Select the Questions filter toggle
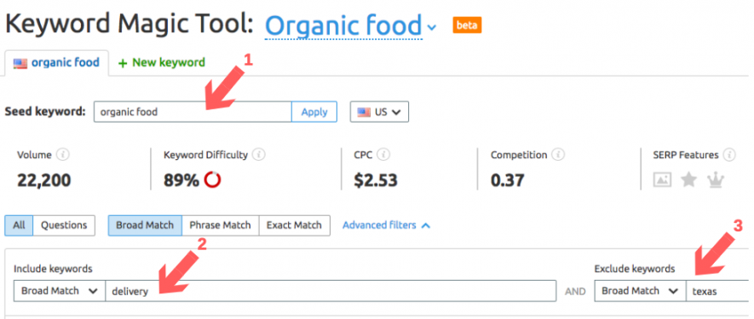Image resolution: width=754 pixels, height=319 pixels. 64,225
